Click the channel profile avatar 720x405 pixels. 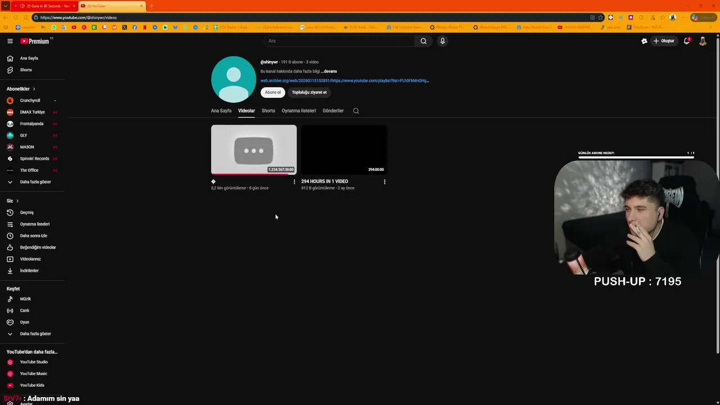coord(233,79)
